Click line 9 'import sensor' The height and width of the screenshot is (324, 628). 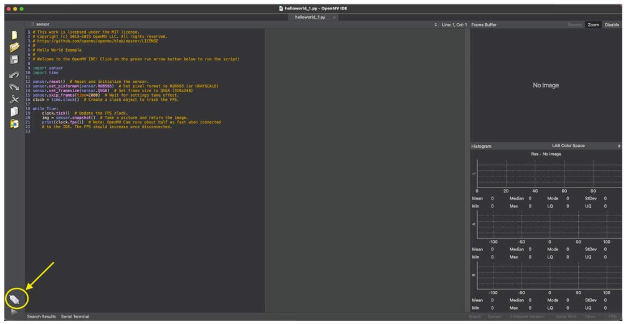click(47, 68)
